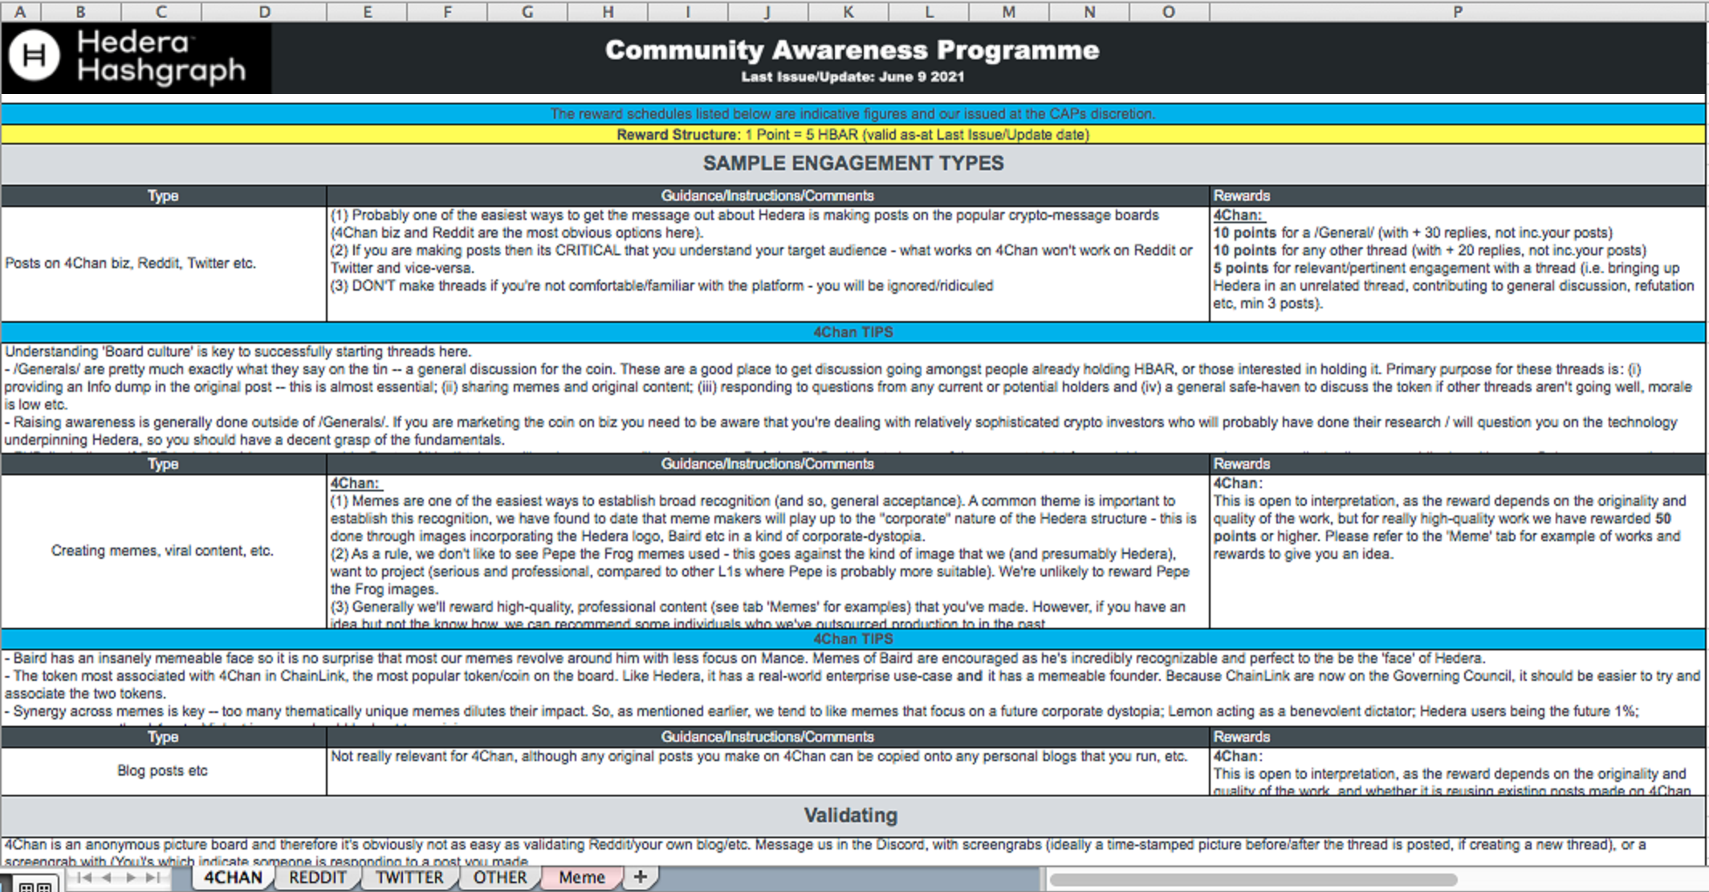The image size is (1709, 892).
Task: Click the next sheet arrow
Action: (130, 878)
